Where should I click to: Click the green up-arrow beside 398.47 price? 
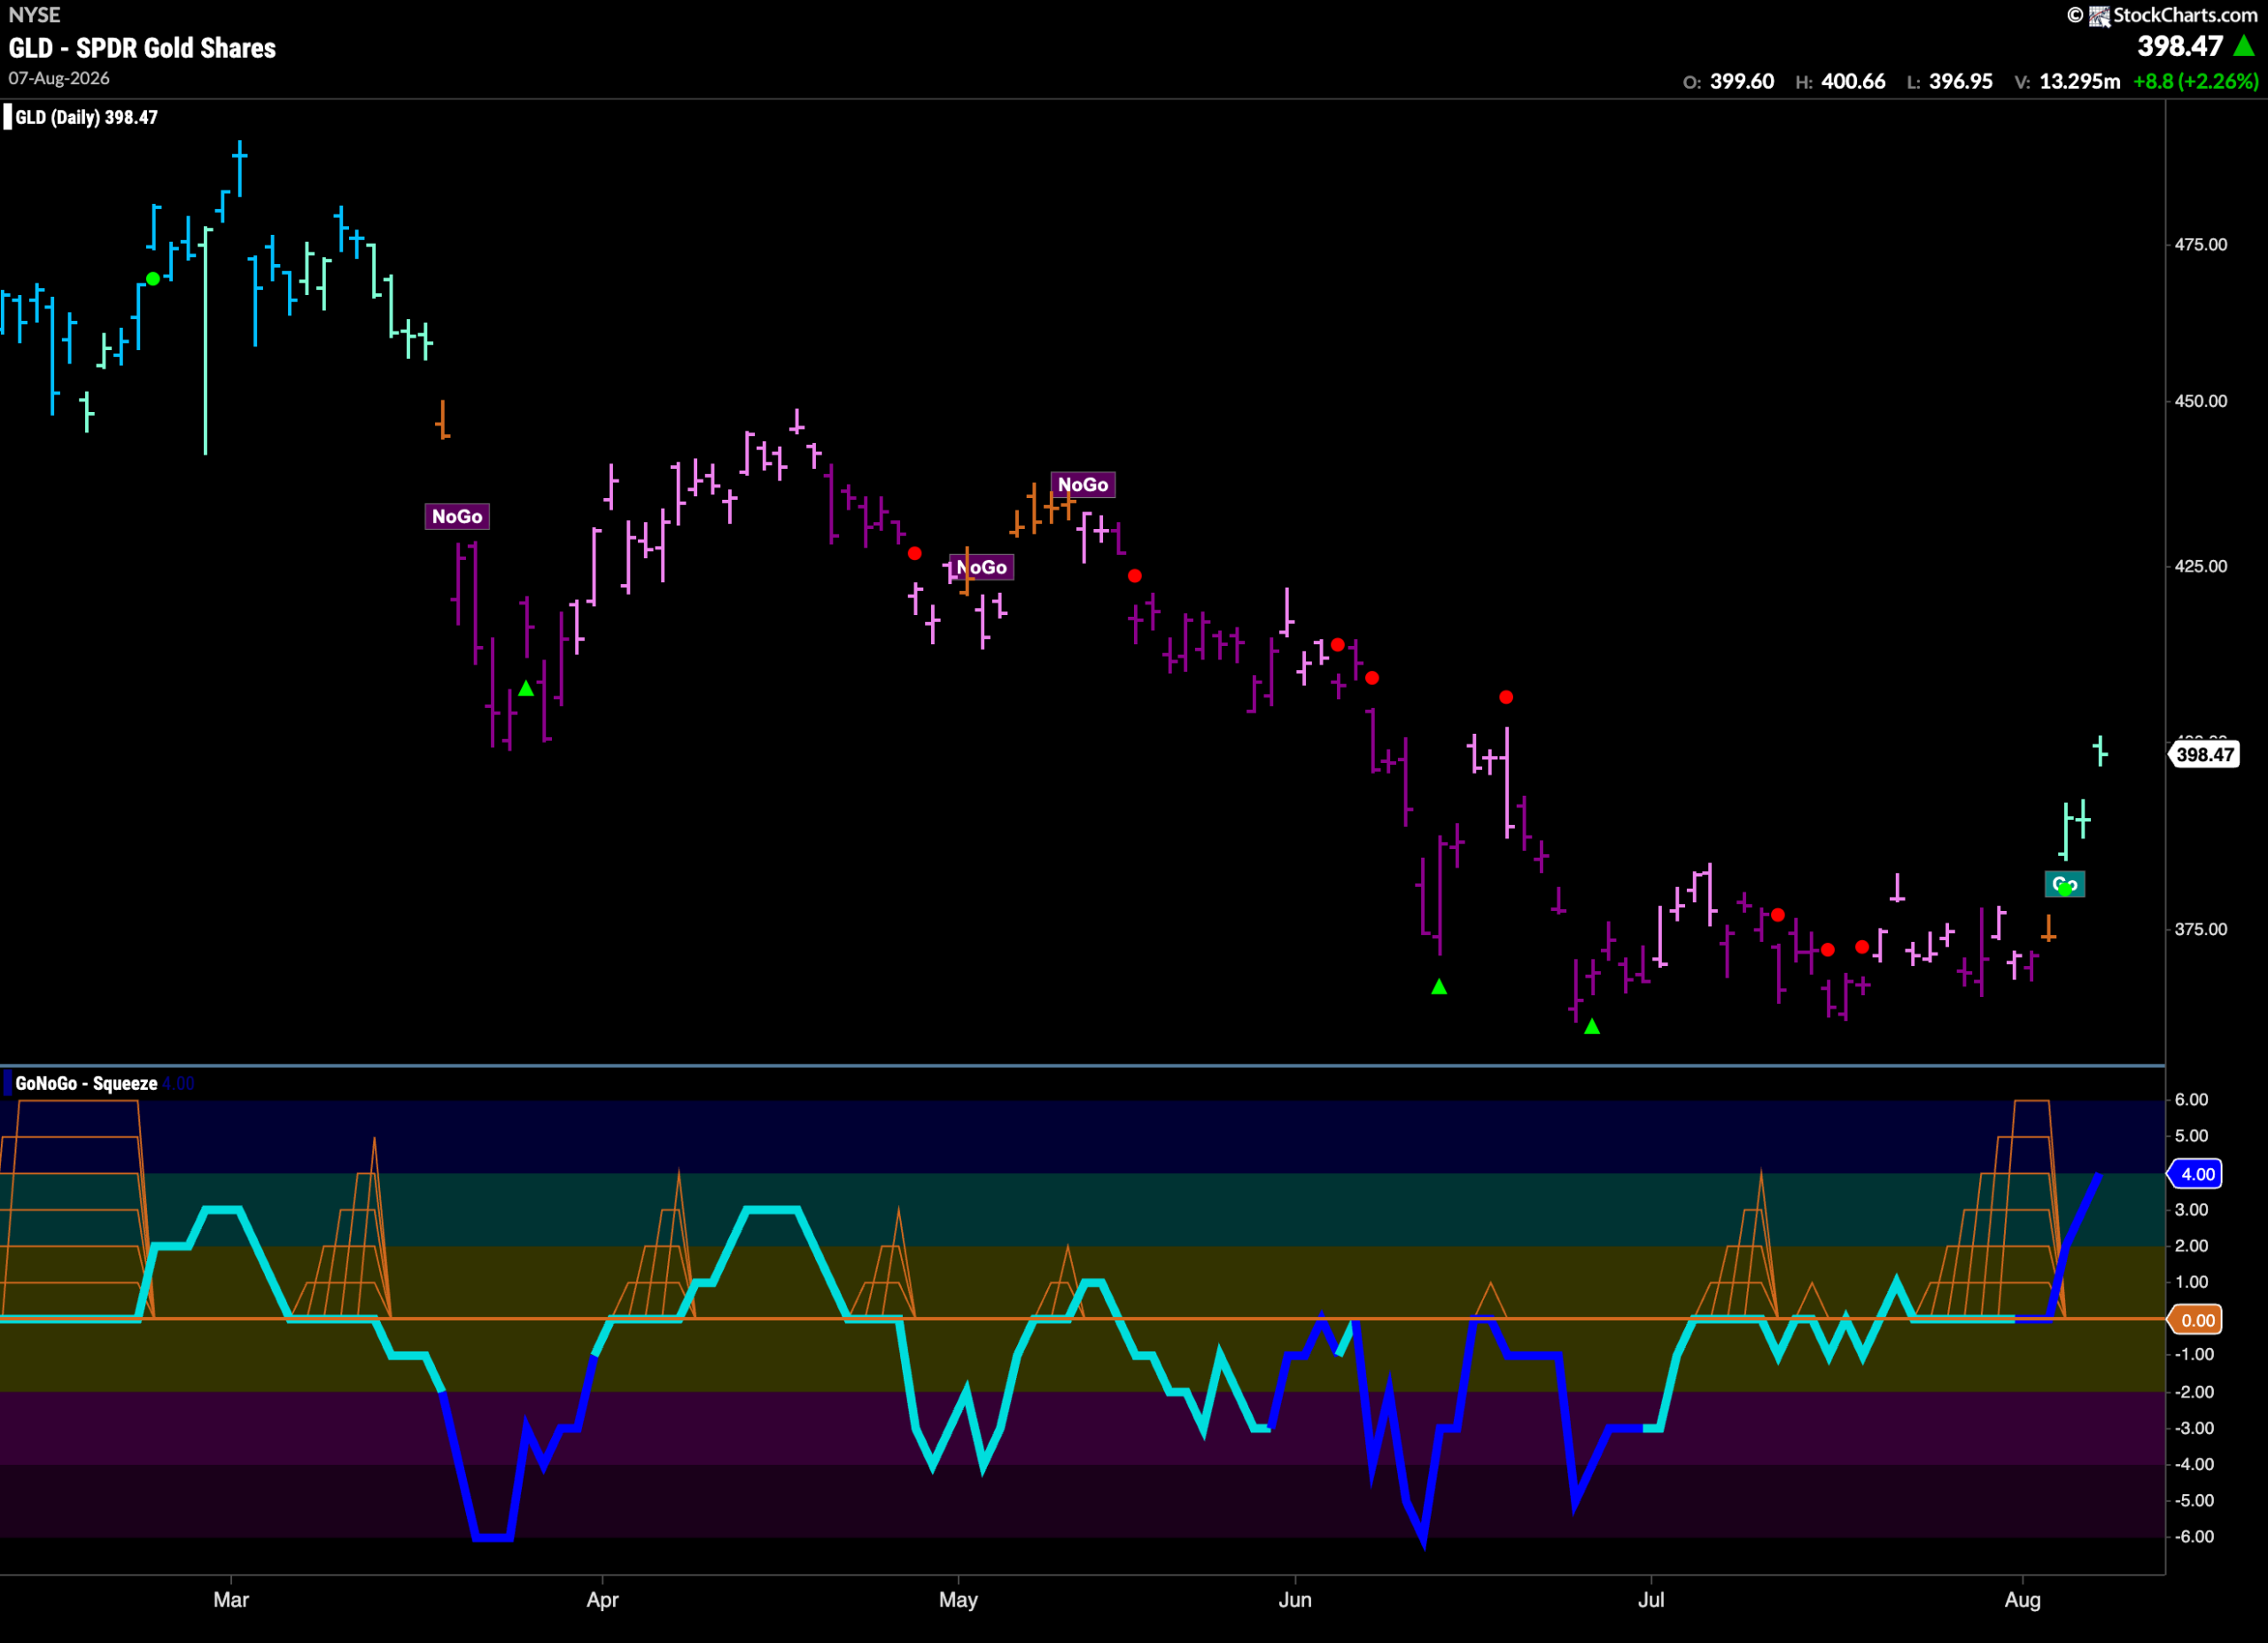(x=2243, y=46)
